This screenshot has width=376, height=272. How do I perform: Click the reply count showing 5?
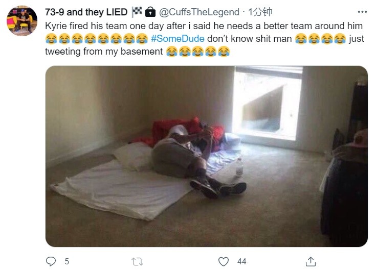(67, 261)
